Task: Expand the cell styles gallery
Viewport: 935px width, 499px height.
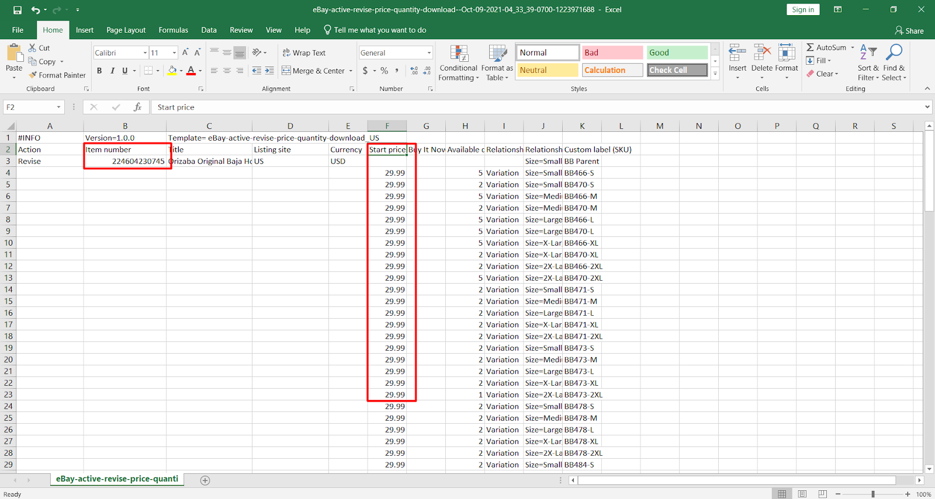Action: [715, 74]
